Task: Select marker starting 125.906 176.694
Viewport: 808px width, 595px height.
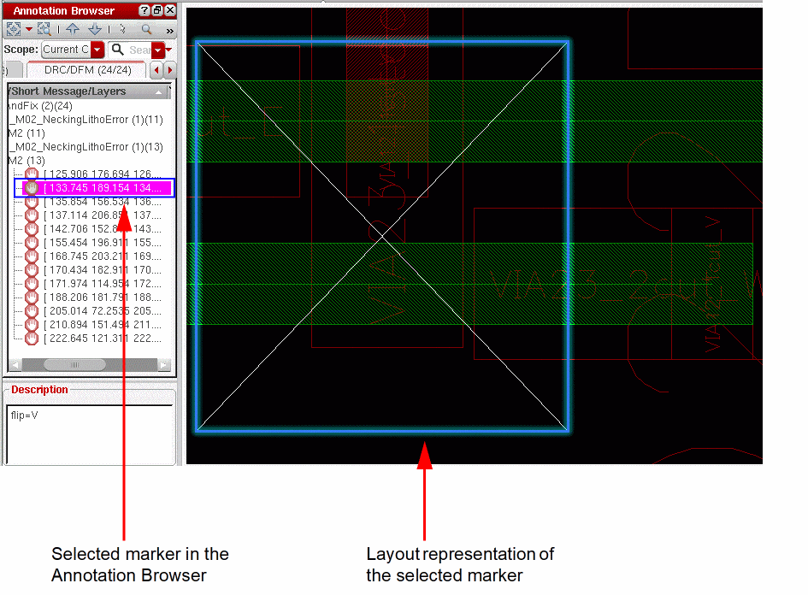Action: point(102,174)
